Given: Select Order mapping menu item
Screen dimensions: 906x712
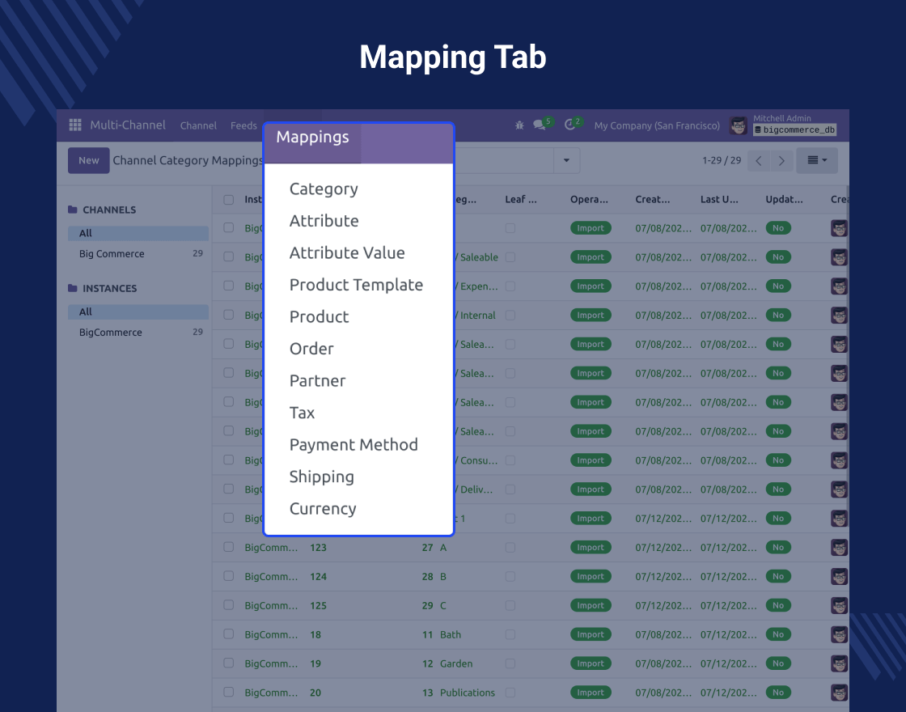Looking at the screenshot, I should pos(311,349).
